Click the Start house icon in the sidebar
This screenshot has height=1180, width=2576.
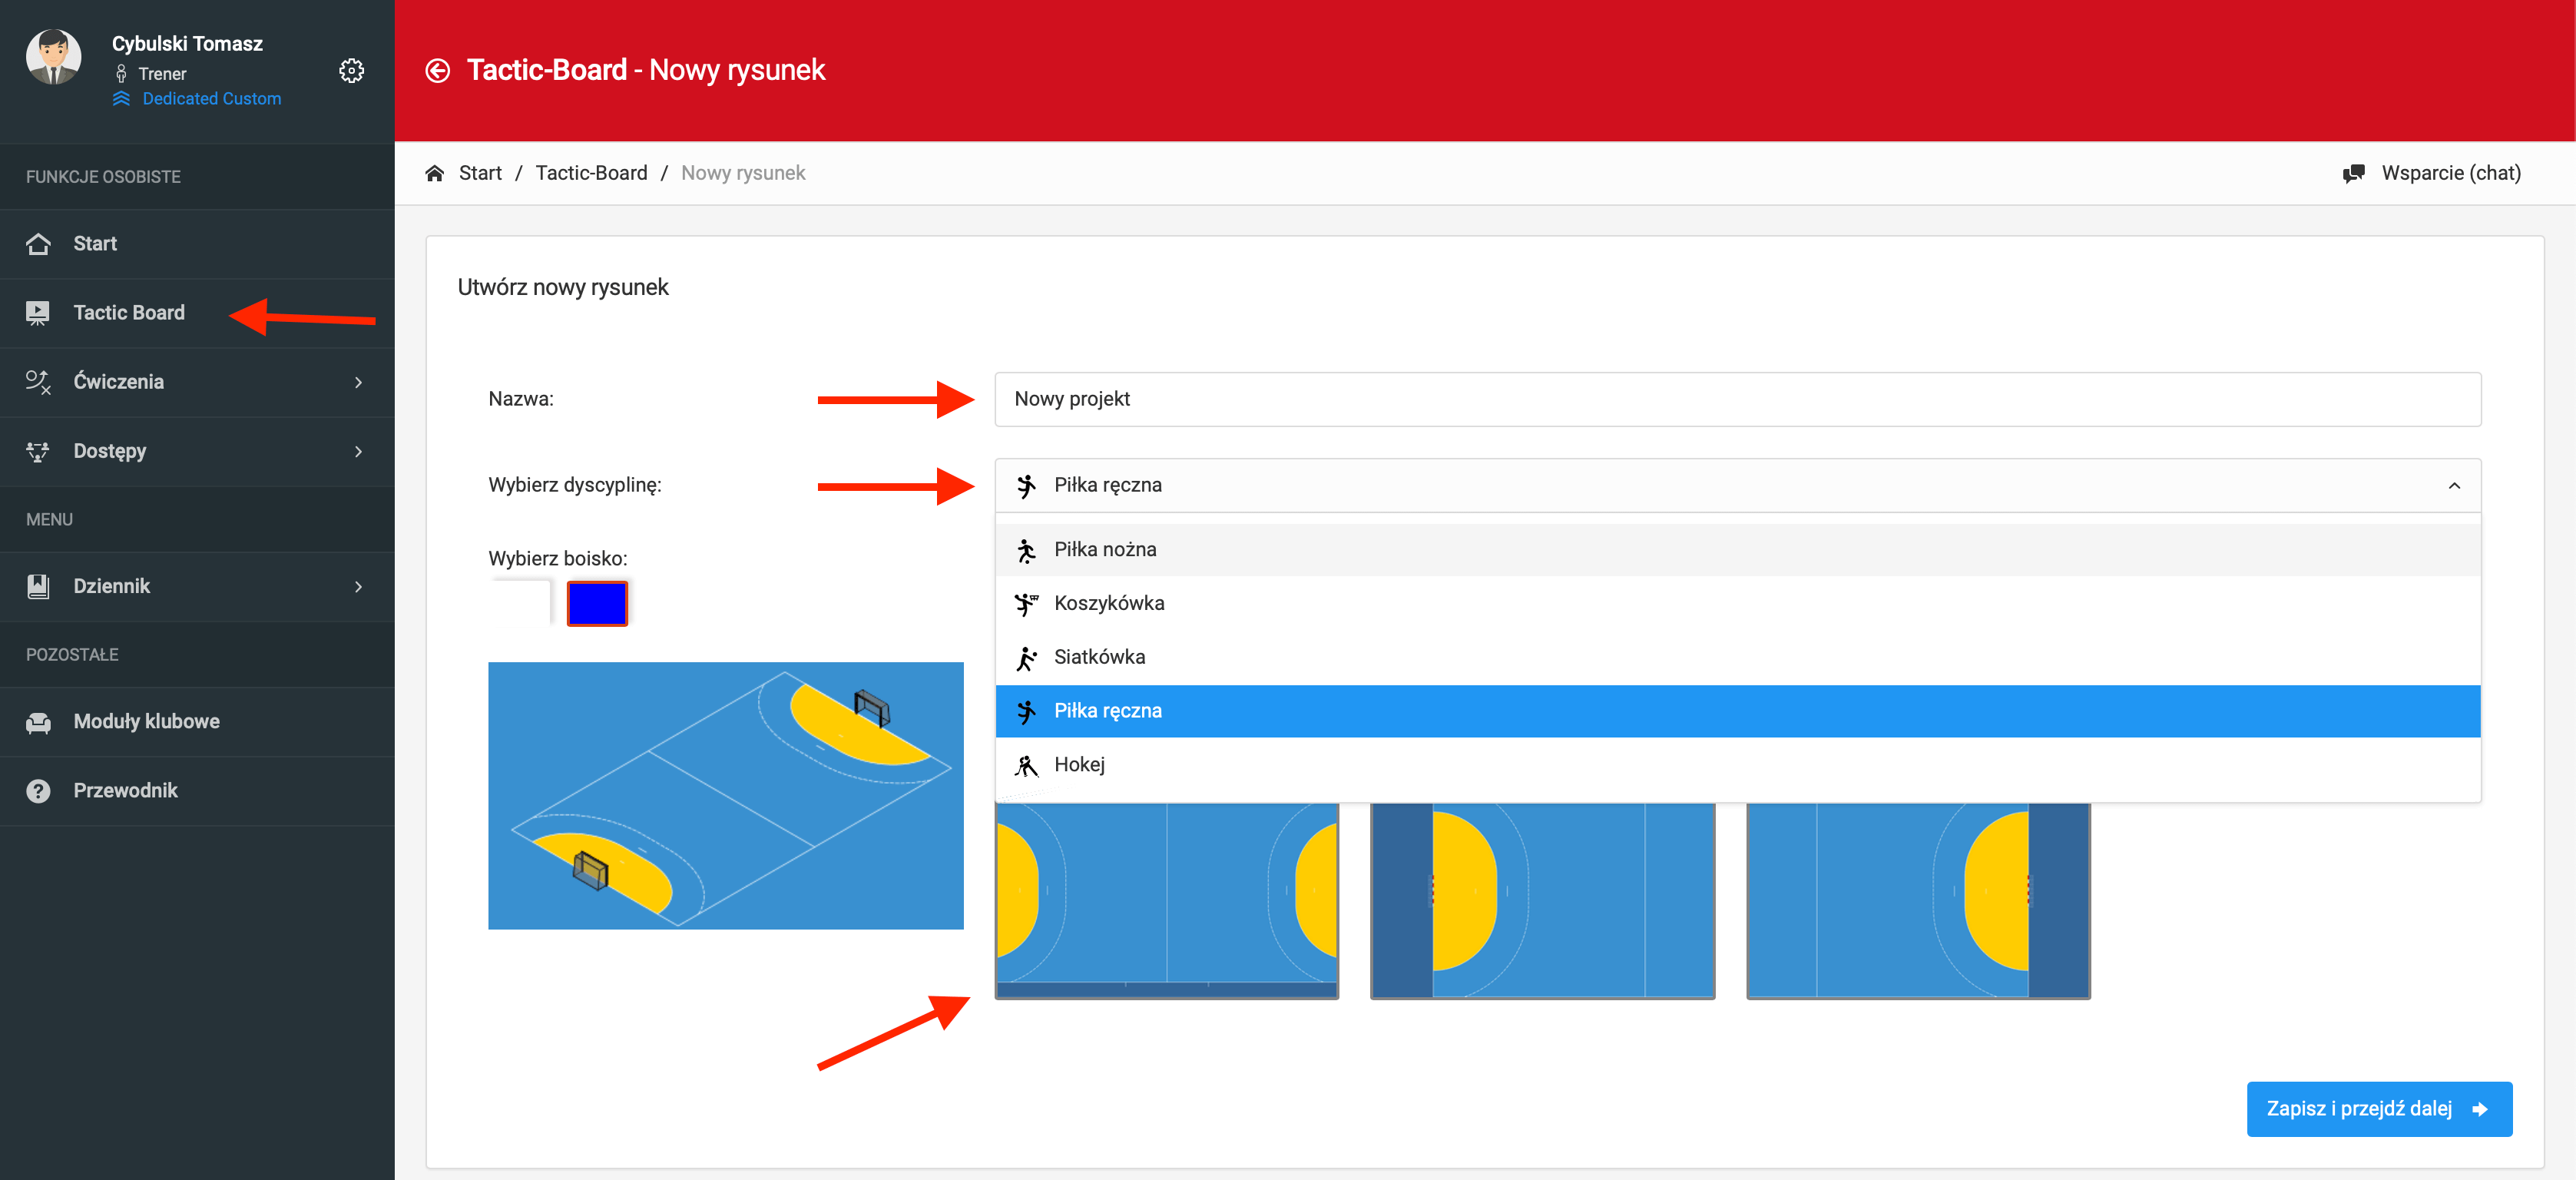[x=38, y=244]
